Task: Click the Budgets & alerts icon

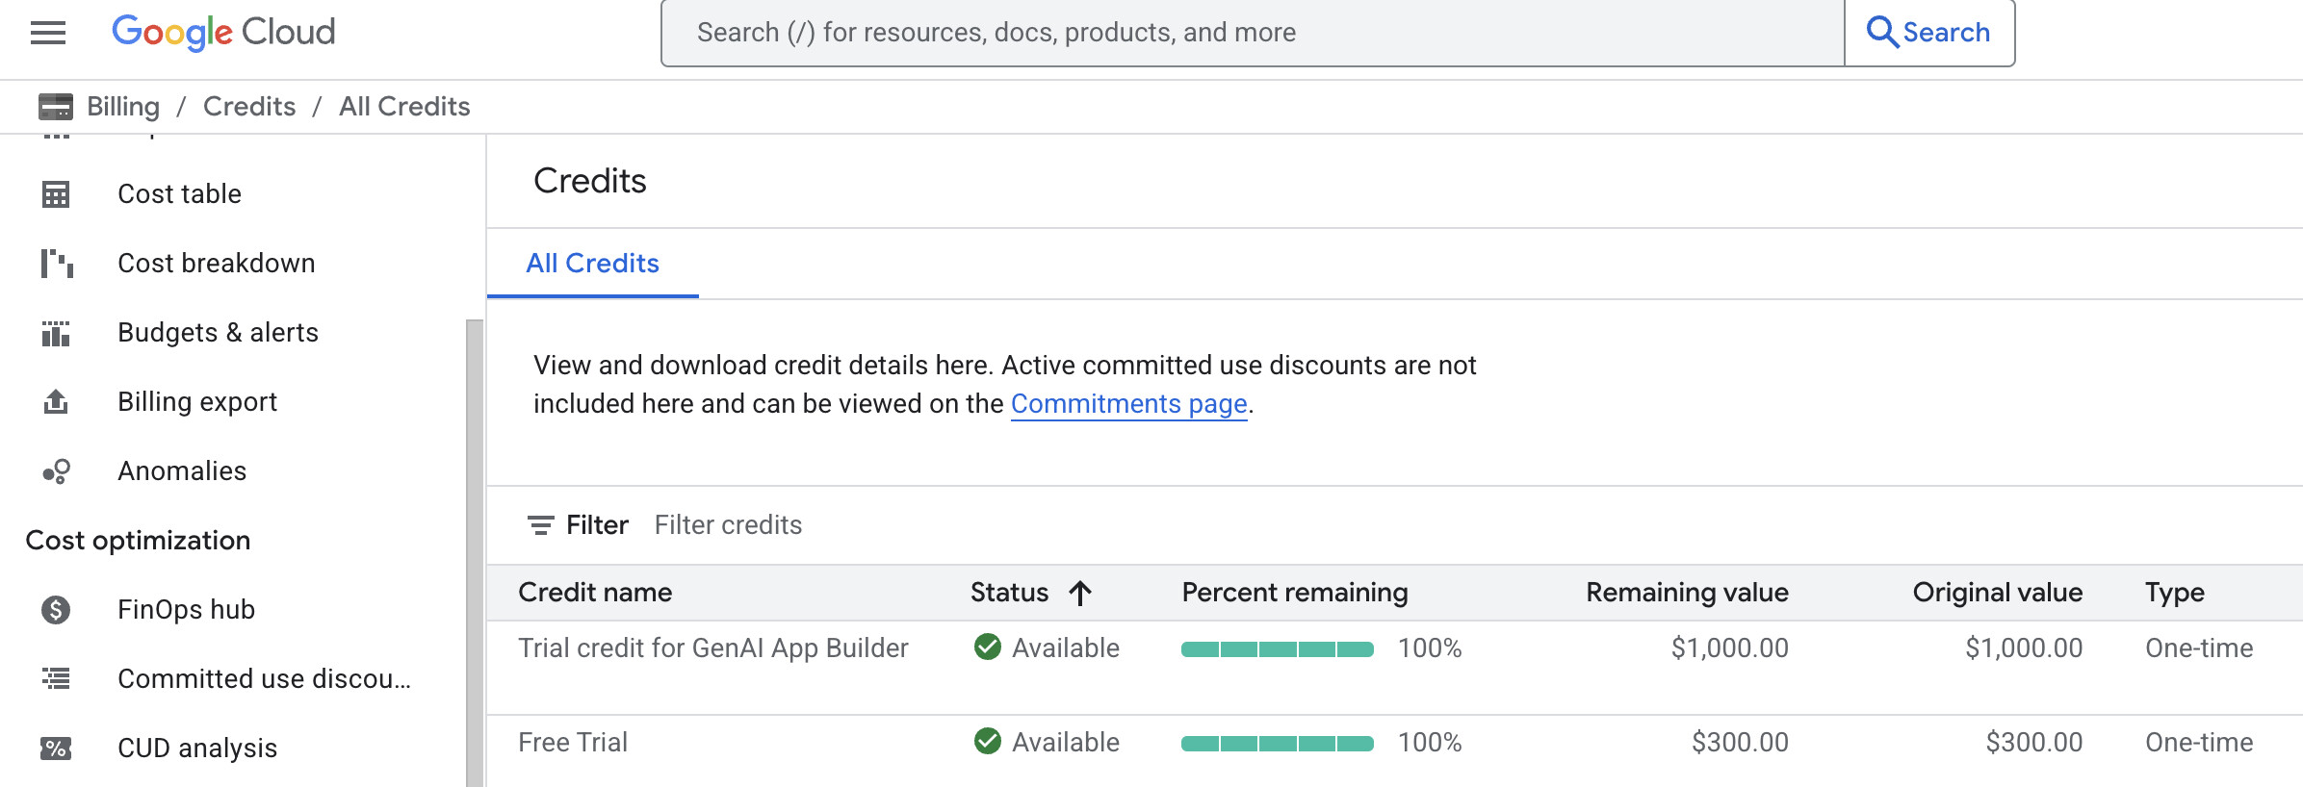Action: tap(56, 333)
